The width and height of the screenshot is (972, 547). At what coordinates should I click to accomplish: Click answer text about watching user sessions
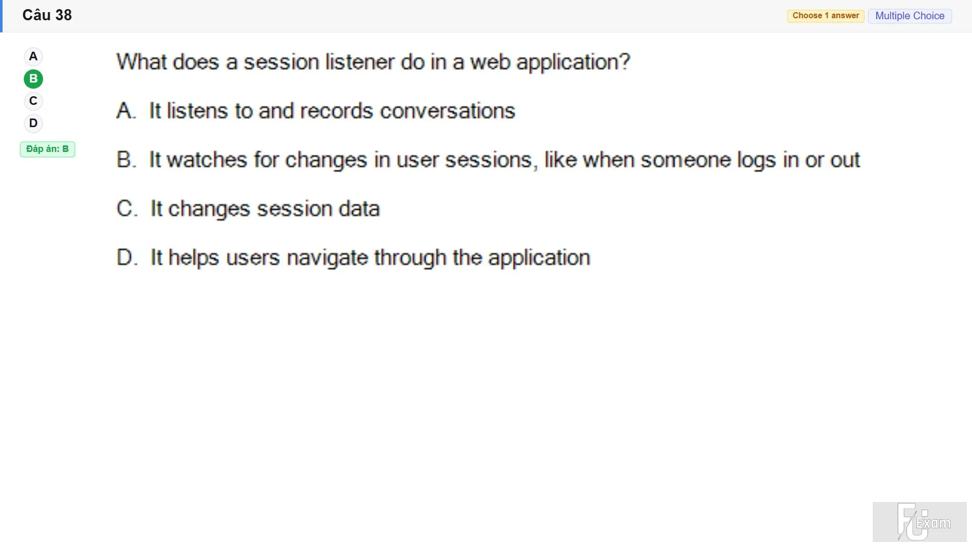(x=504, y=160)
